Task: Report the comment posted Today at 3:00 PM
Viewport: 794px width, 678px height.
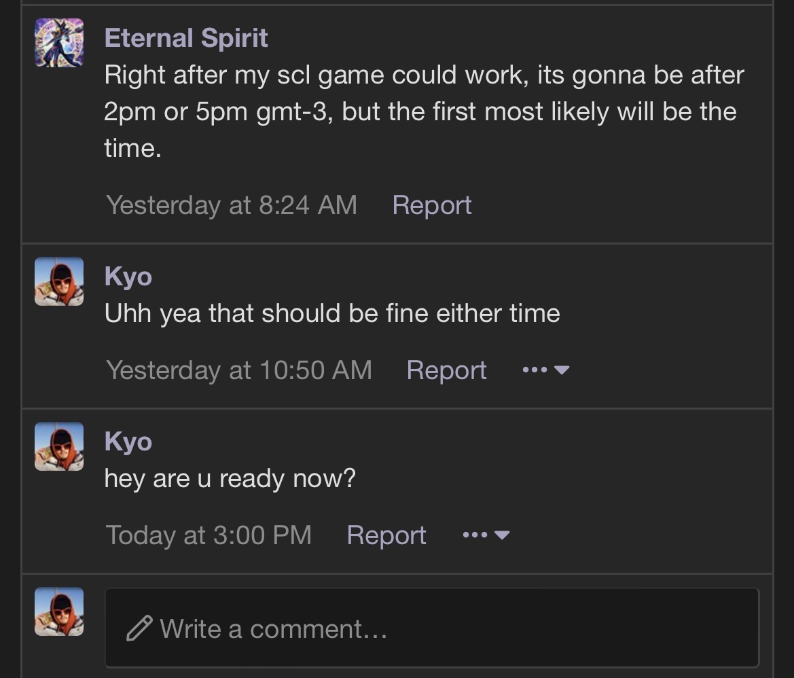Action: tap(386, 535)
